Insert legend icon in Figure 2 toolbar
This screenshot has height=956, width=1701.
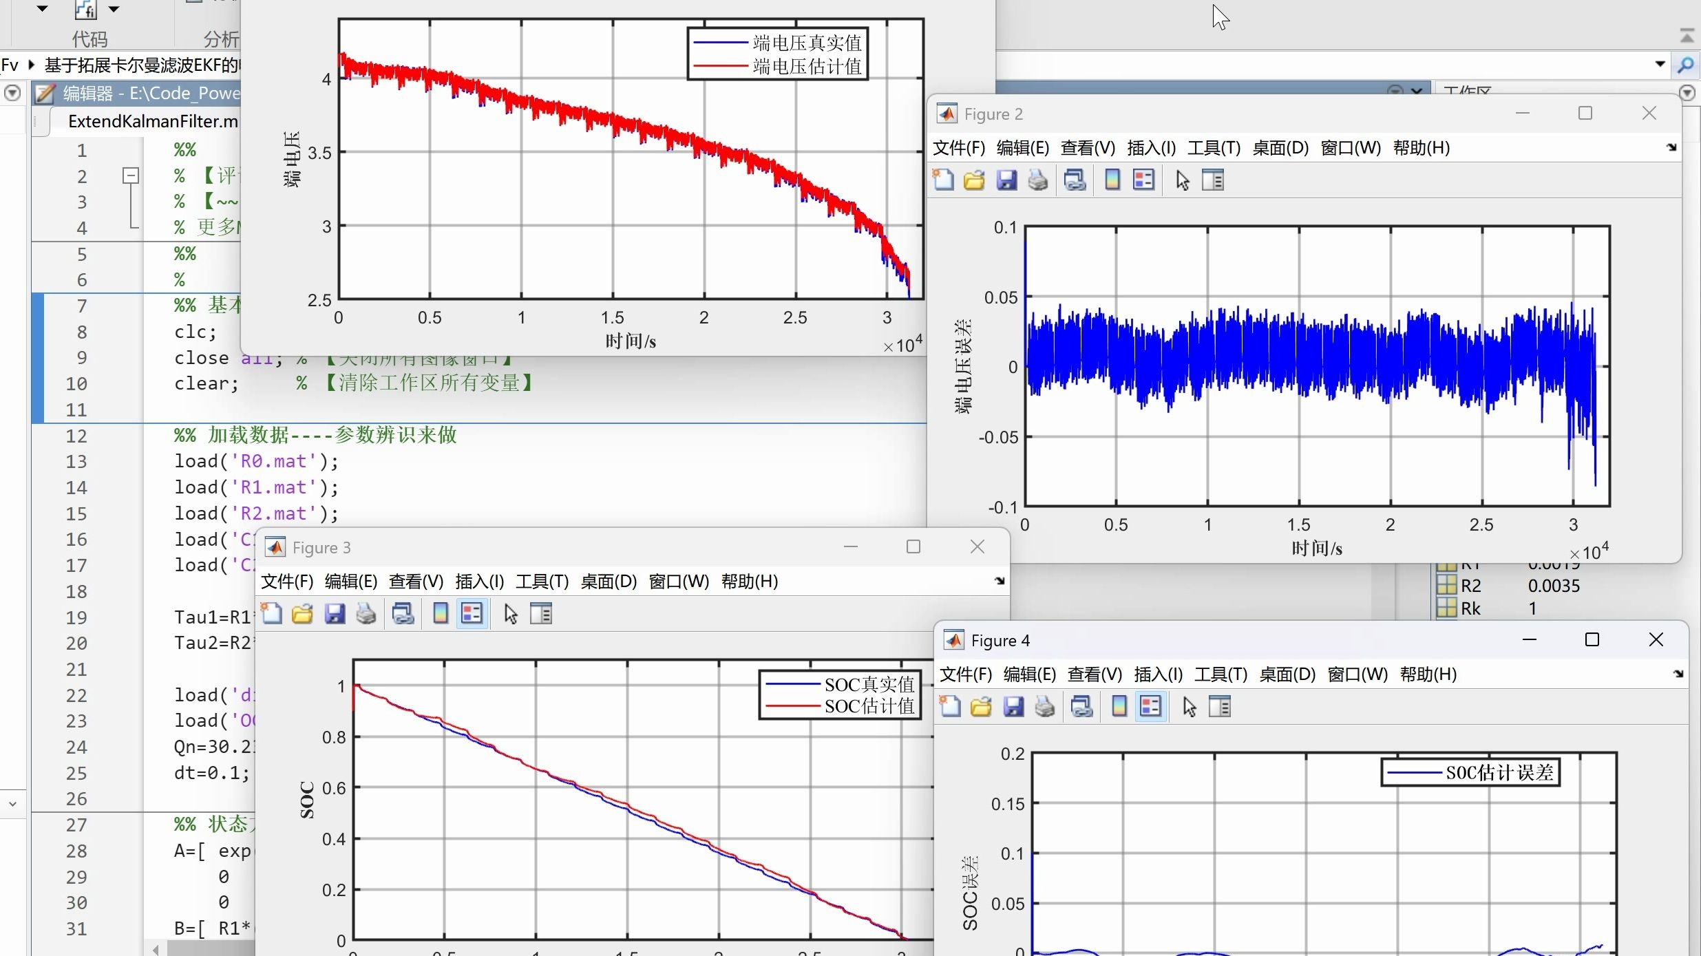point(1144,180)
